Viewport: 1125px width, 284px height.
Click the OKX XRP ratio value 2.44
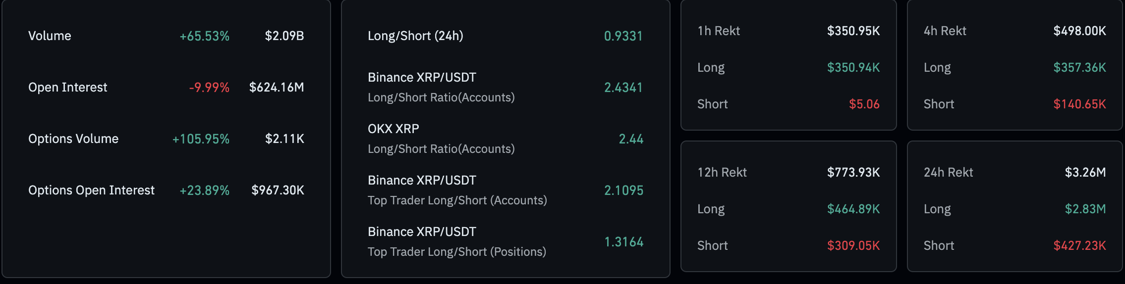[x=631, y=139]
